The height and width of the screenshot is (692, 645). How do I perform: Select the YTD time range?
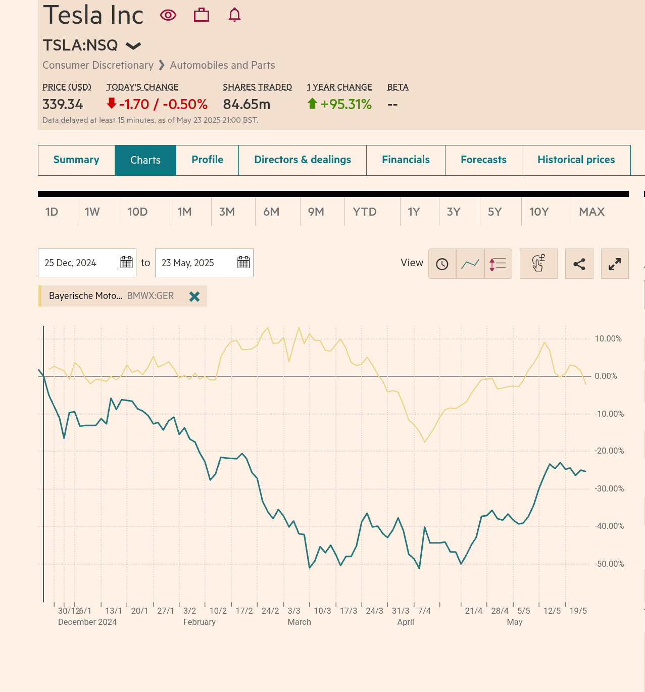point(364,212)
